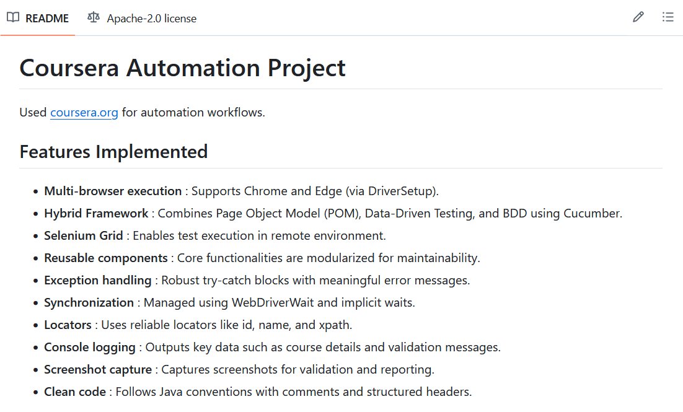Click the bold Clean code text
The width and height of the screenshot is (683, 412).
pyautogui.click(x=75, y=392)
